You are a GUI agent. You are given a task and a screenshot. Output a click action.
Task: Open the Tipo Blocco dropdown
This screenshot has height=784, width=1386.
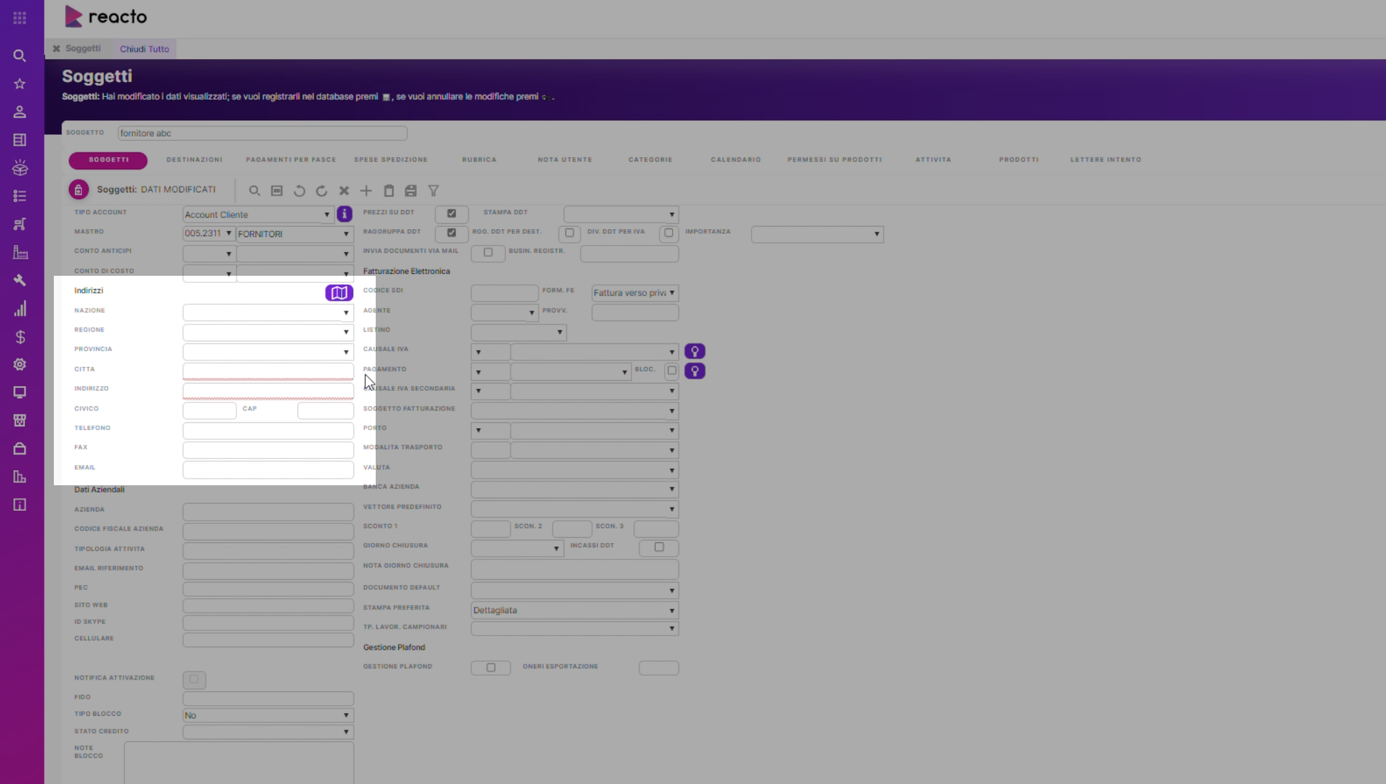268,715
